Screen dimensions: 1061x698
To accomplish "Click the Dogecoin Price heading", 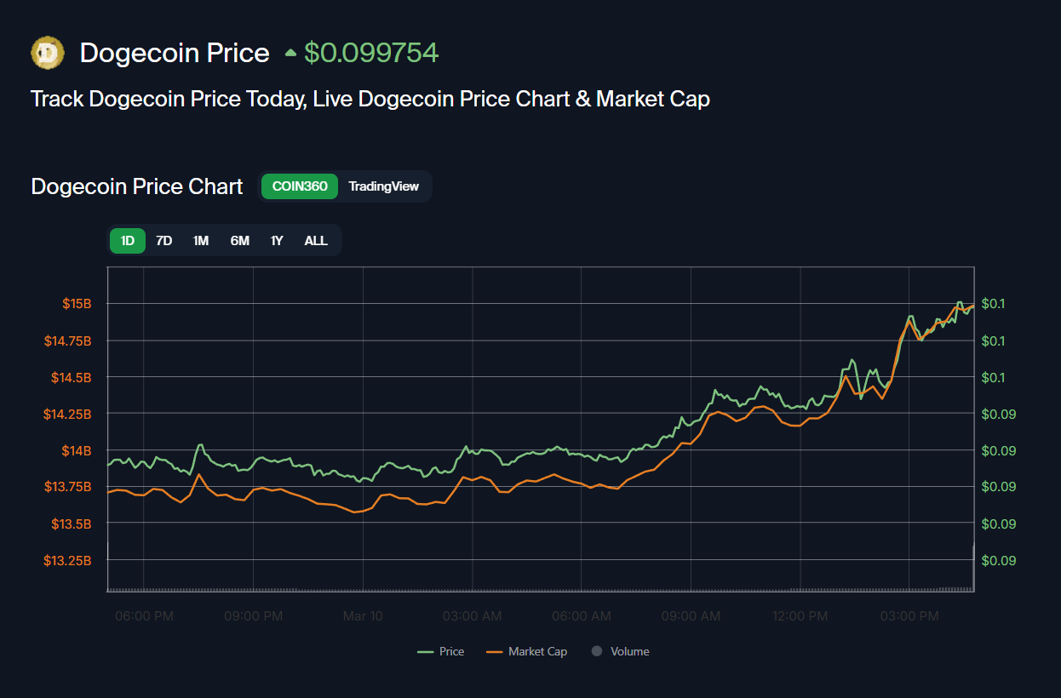I will (x=175, y=53).
